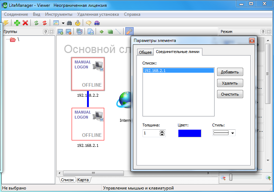
Task: Decrease Толщина with the down spinner
Action: [162, 135]
